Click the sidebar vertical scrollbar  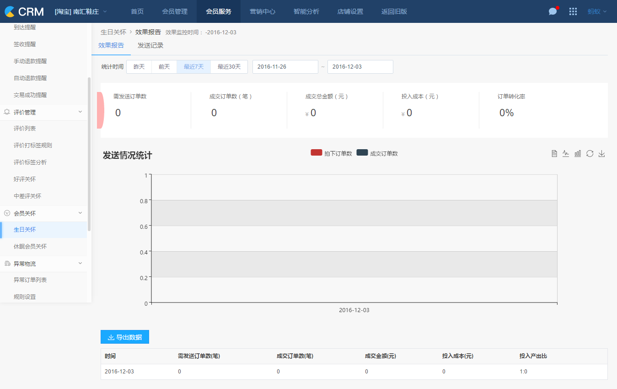click(89, 154)
